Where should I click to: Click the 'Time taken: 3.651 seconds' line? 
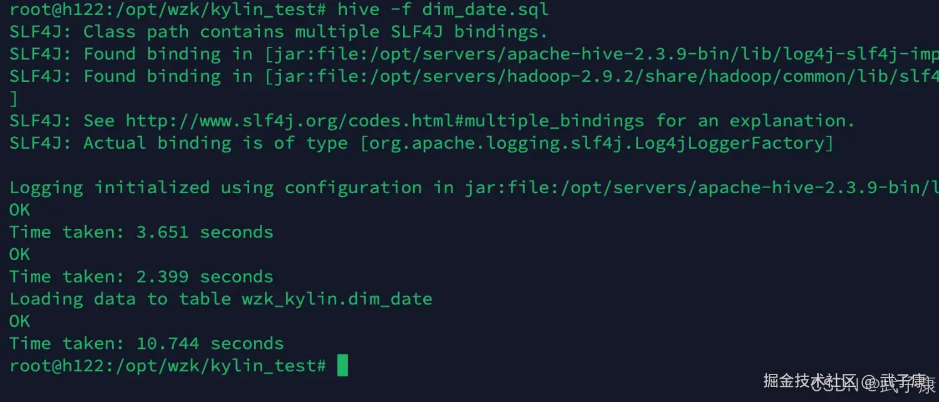pyautogui.click(x=141, y=232)
